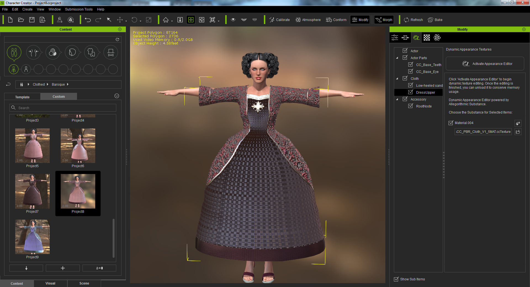Click the Redo arrow icon

(x=98, y=20)
